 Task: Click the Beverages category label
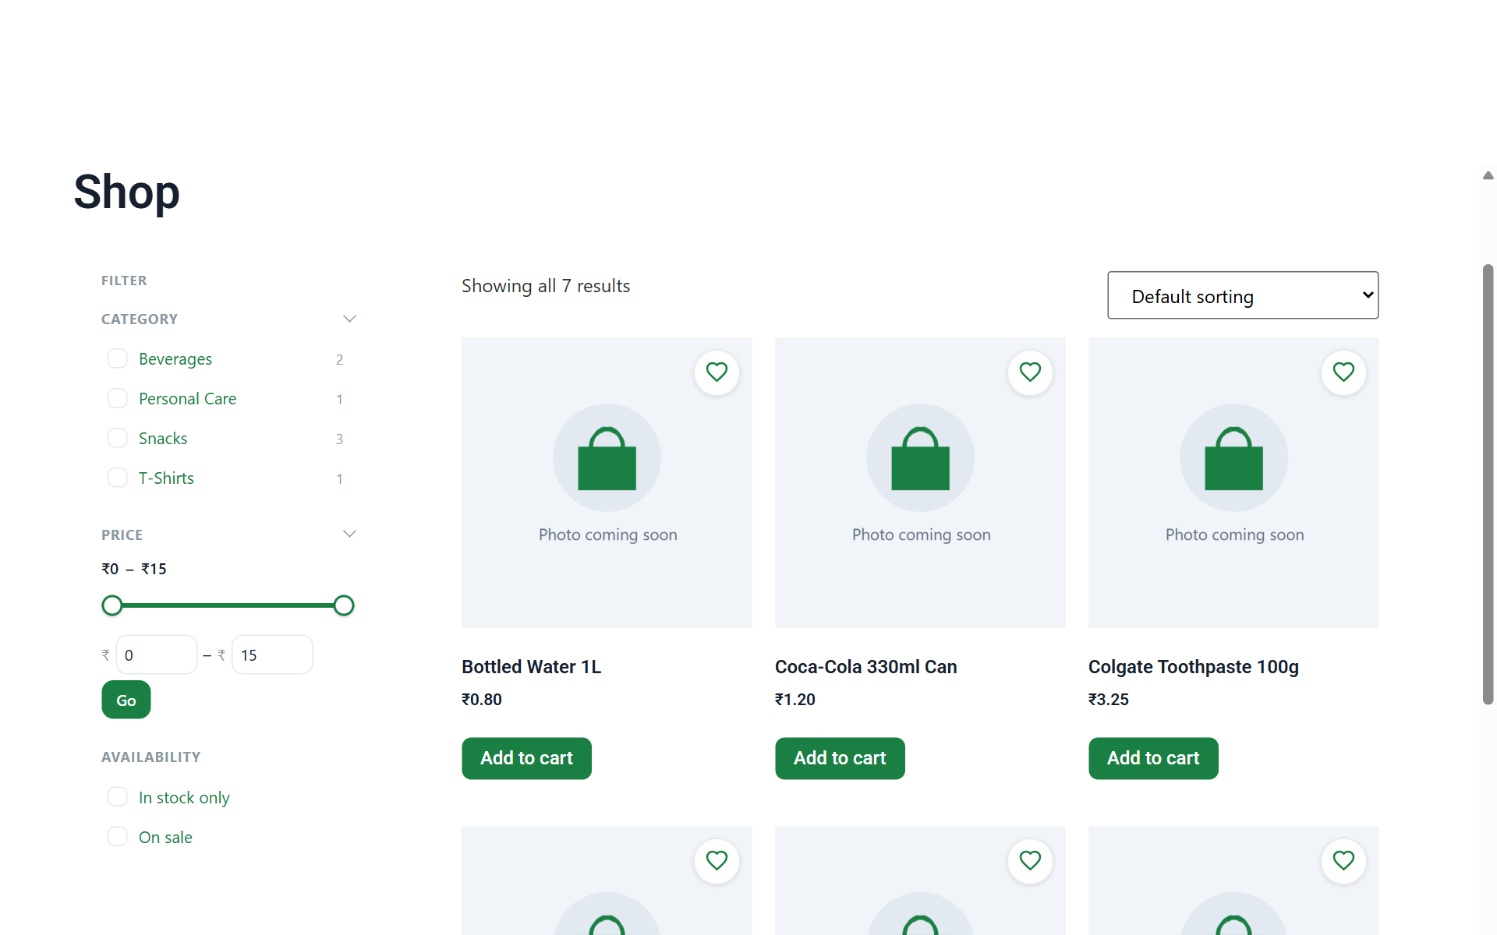pyautogui.click(x=175, y=359)
